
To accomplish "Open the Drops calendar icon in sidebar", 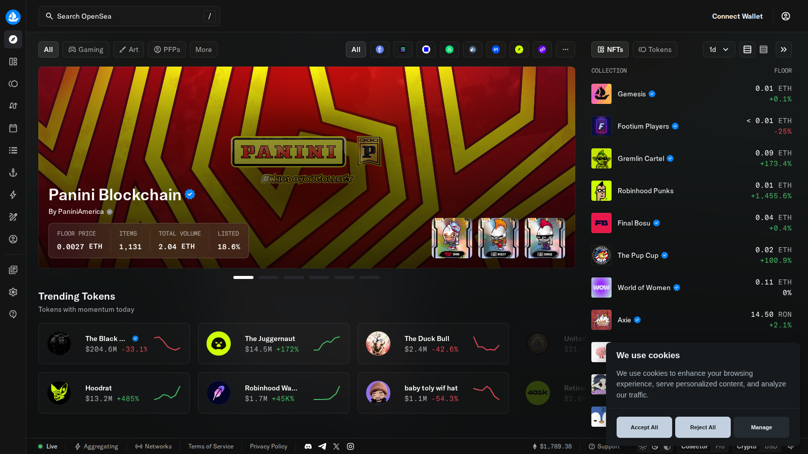I will (13, 128).
